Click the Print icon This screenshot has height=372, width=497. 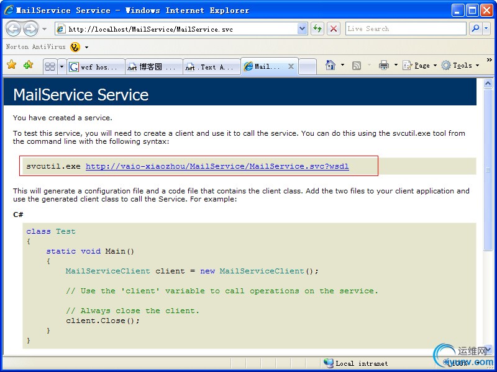384,65
